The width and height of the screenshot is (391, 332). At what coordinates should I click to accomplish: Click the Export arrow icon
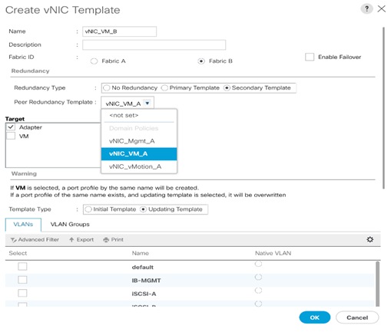pos(71,240)
